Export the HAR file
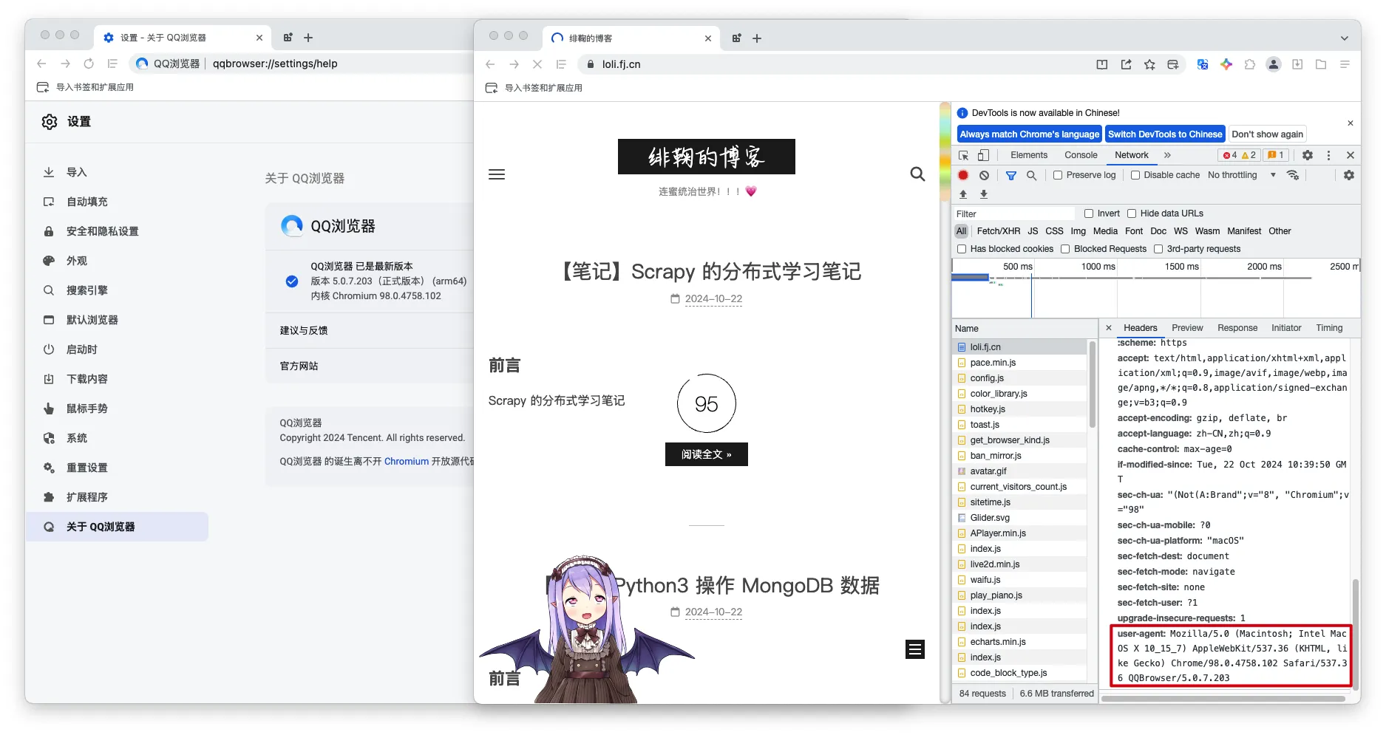The height and width of the screenshot is (735, 1386). [984, 194]
